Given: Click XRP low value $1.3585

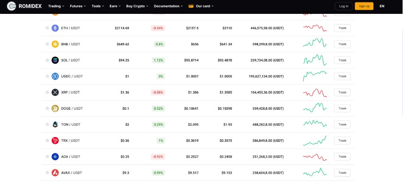Looking at the screenshot, I should (226, 92).
